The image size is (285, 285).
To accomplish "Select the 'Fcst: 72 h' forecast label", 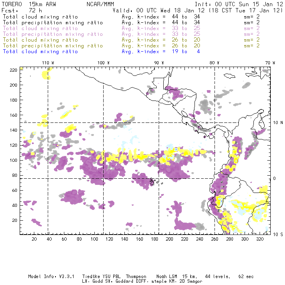I will (x=22, y=10).
